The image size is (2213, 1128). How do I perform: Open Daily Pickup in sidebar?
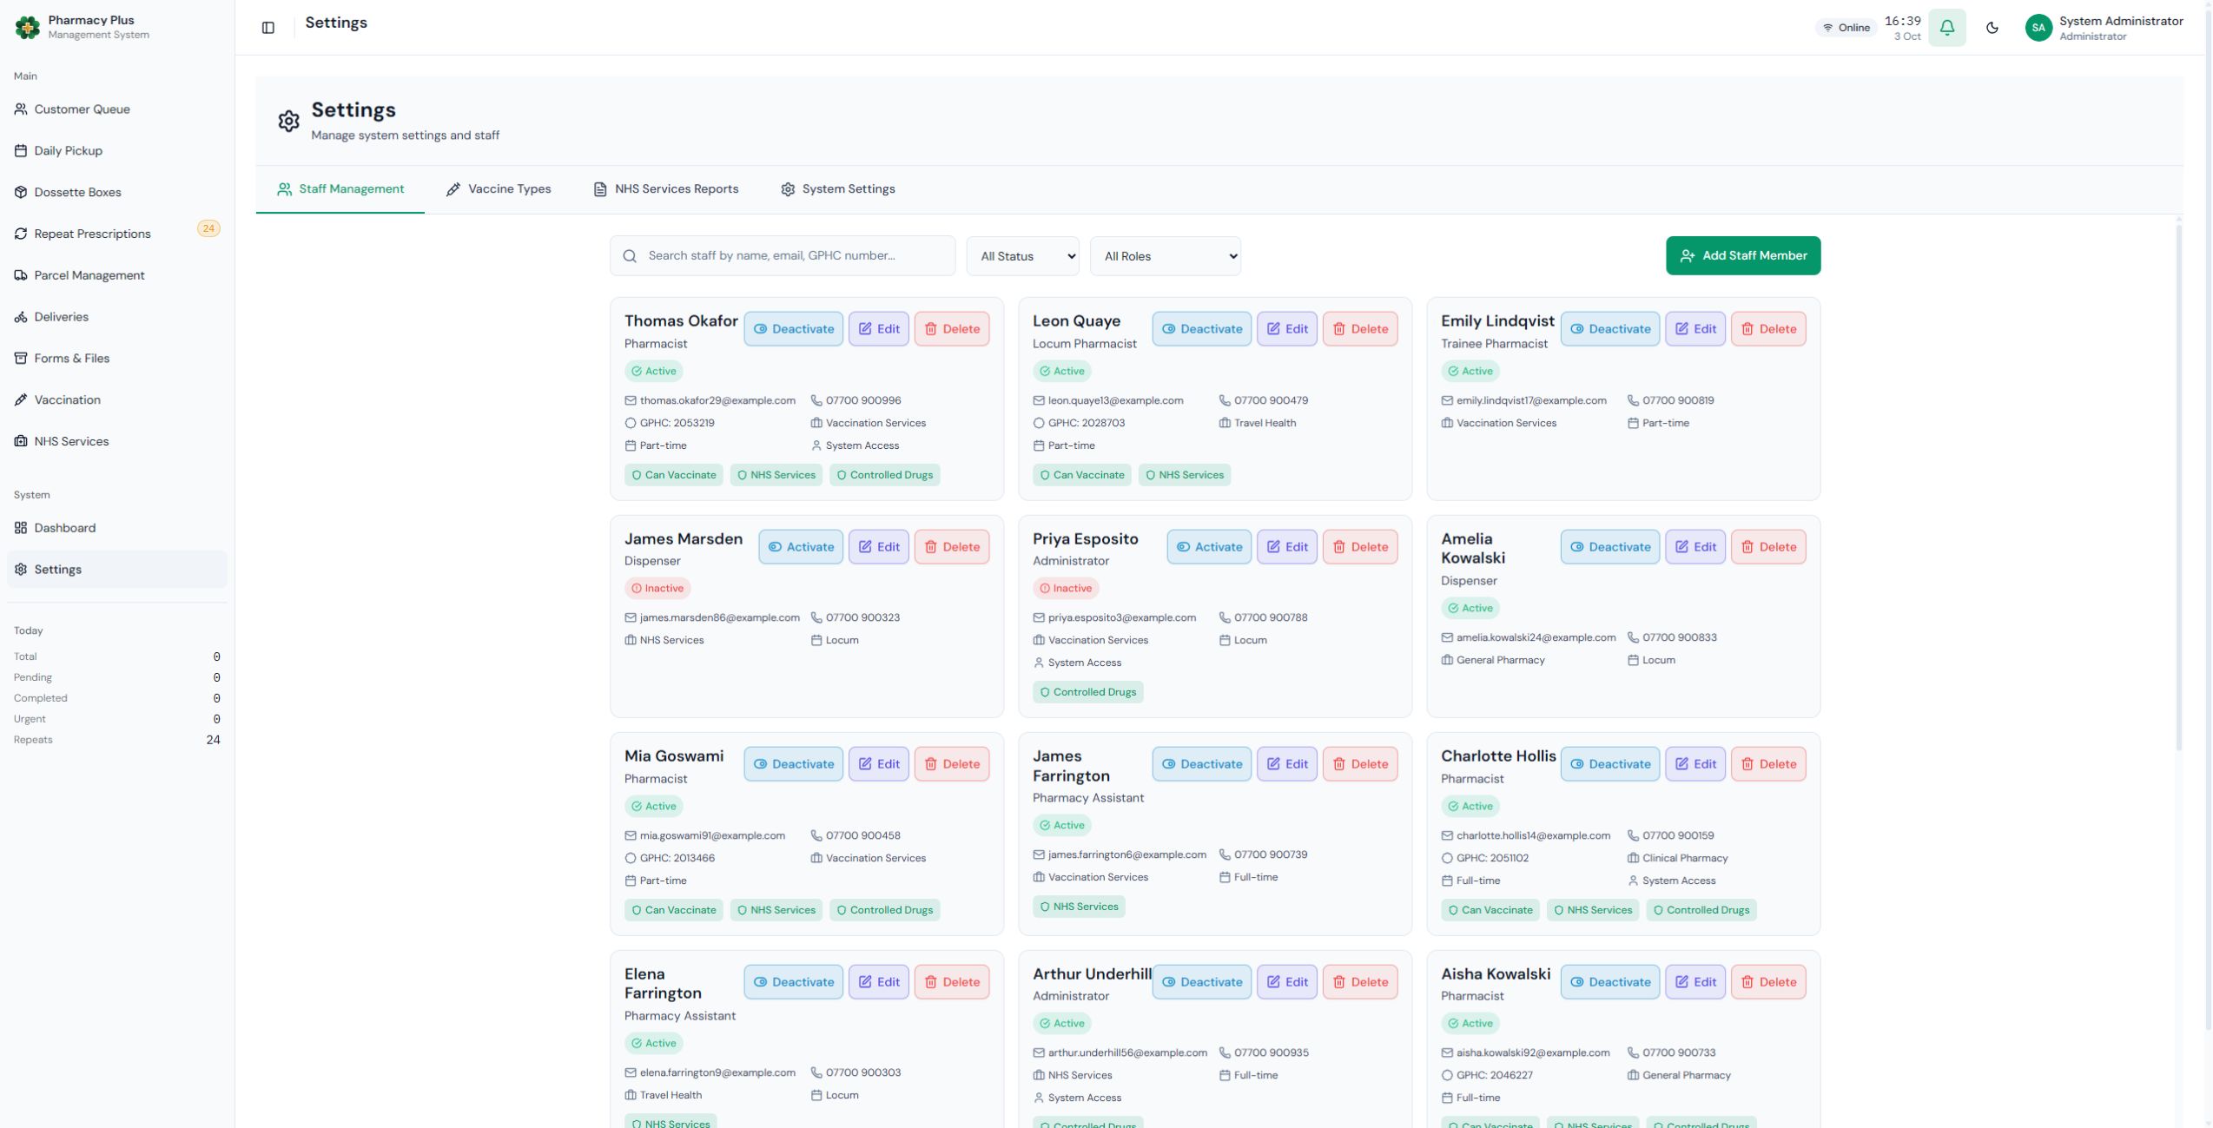(x=117, y=151)
